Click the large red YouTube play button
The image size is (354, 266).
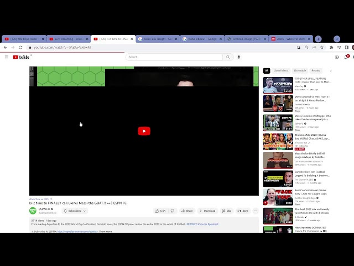click(x=144, y=131)
